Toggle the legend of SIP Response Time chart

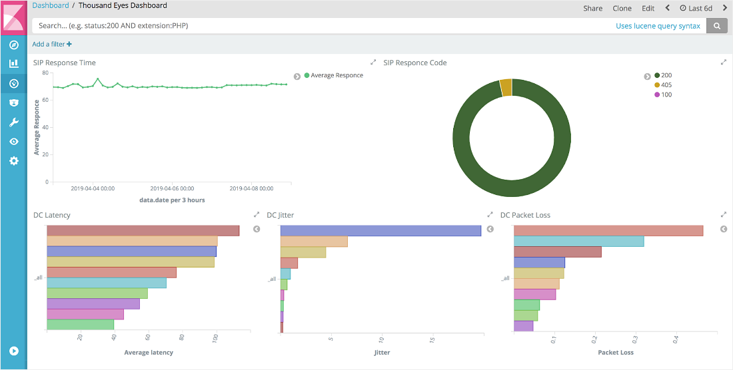click(x=297, y=76)
